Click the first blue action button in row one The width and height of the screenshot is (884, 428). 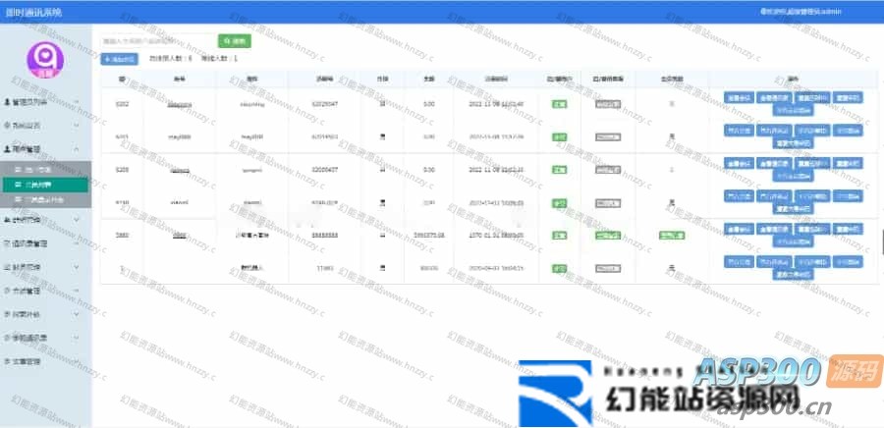coord(740,97)
